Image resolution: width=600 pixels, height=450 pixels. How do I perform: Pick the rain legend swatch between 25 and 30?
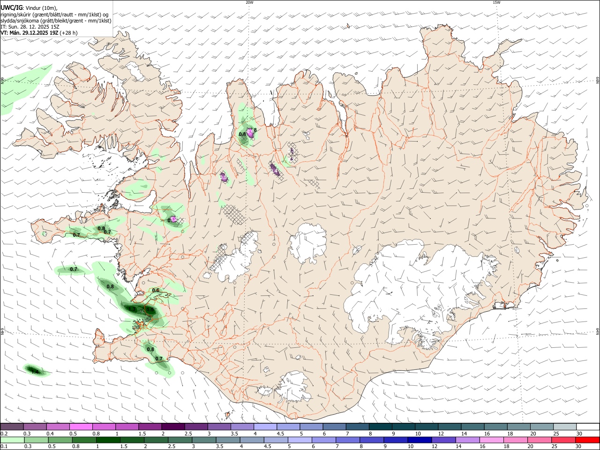562,440
